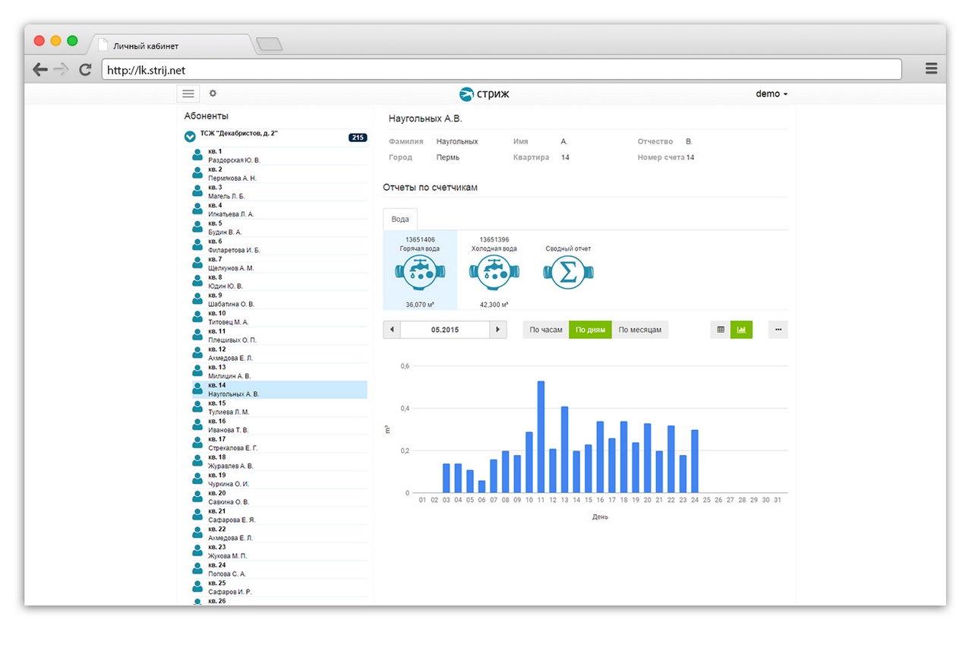This screenshot has width=972, height=648.
Task: Open the summary report sigma icon
Action: click(x=568, y=272)
